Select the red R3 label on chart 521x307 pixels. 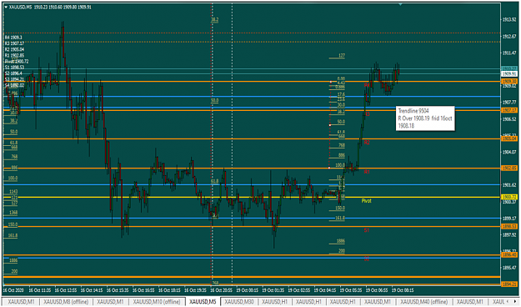[367, 113]
